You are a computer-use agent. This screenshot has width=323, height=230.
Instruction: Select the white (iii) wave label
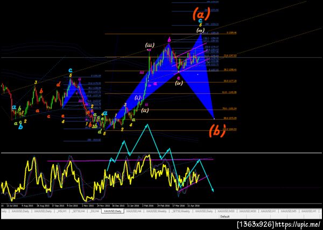point(150,45)
